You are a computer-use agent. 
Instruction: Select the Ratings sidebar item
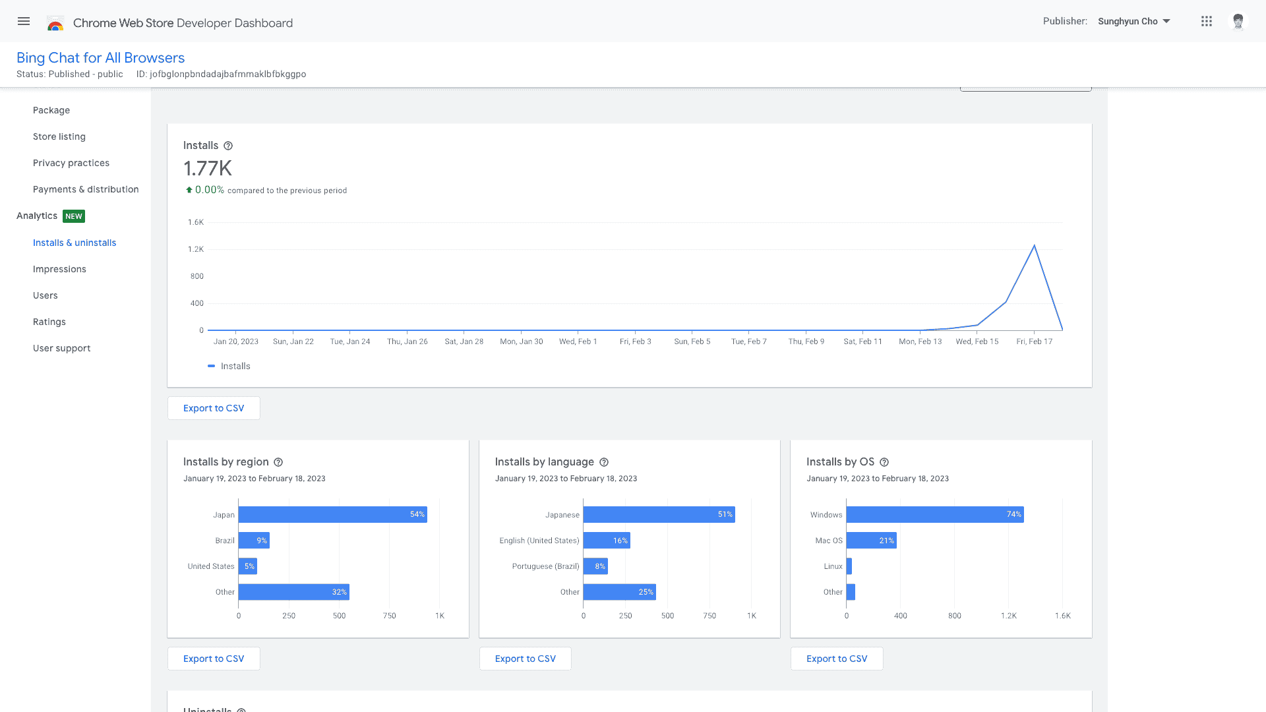tap(49, 322)
